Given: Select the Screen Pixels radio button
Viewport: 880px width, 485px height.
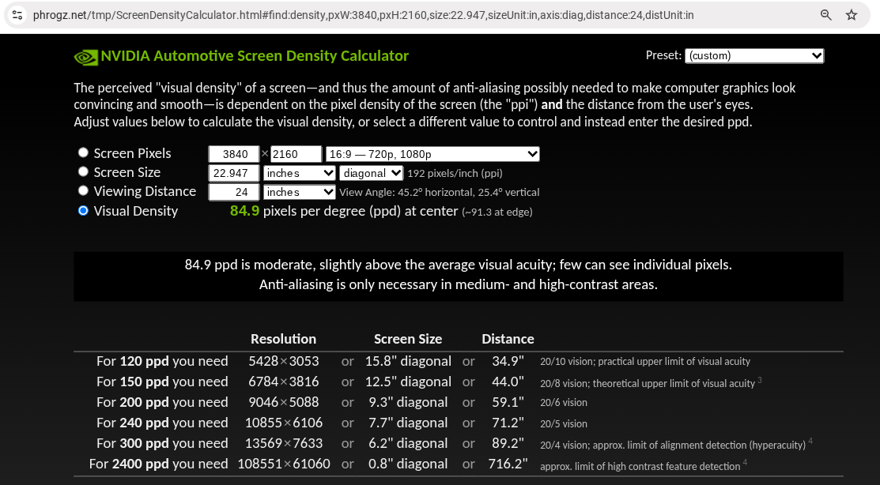Looking at the screenshot, I should pos(83,152).
